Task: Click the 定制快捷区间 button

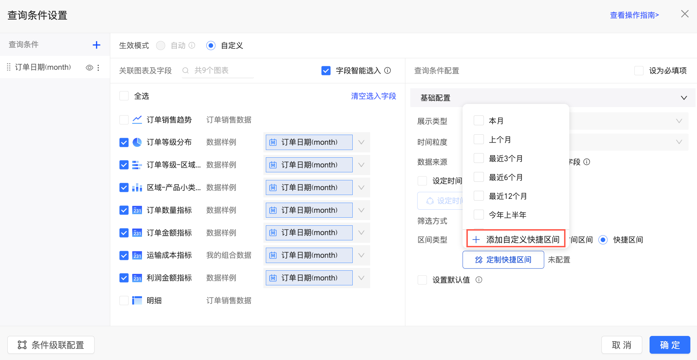Action: pos(503,260)
